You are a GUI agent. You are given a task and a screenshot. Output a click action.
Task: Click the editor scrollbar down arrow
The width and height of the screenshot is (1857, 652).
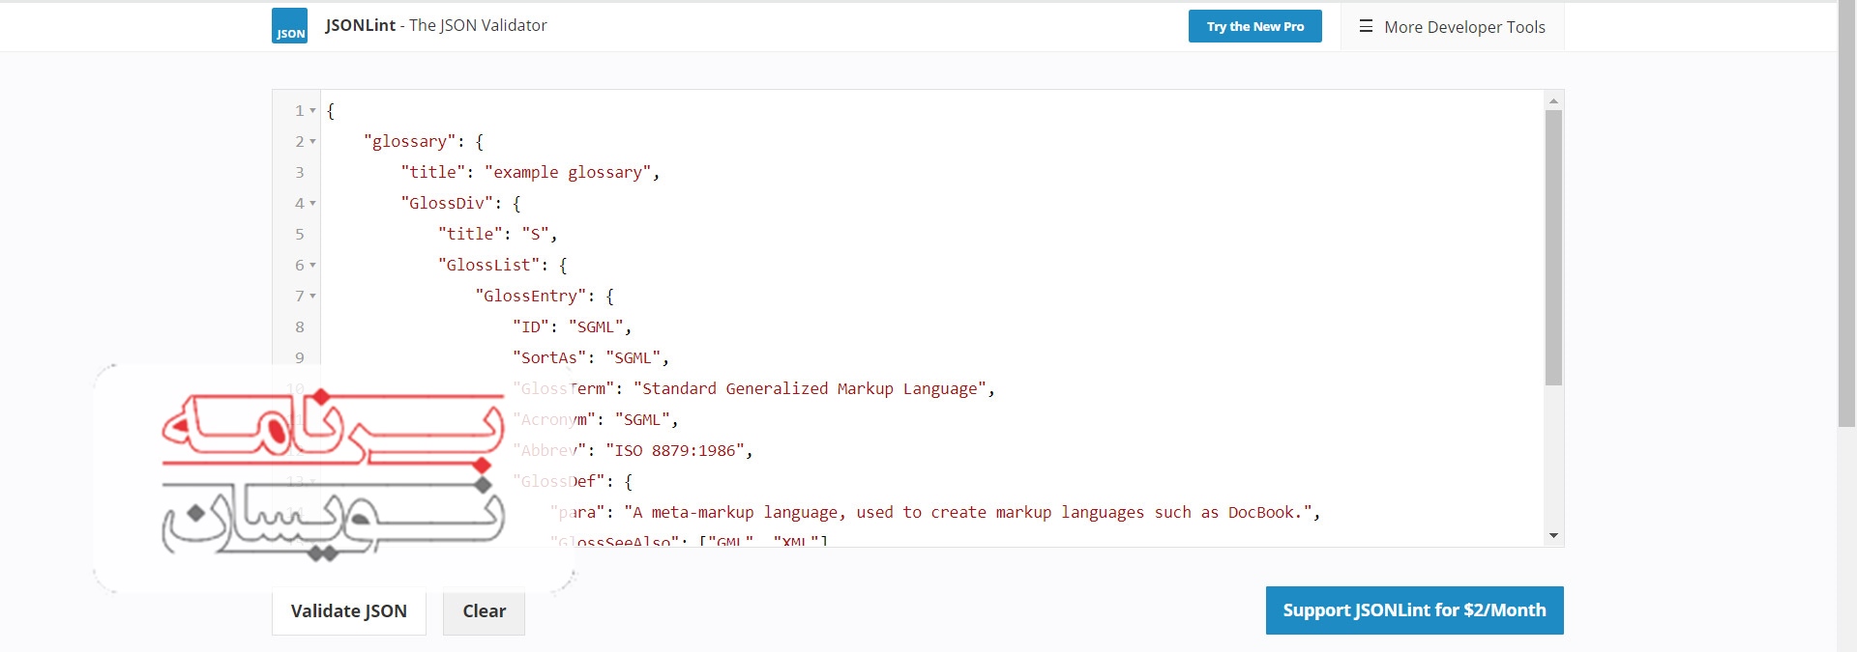tap(1553, 535)
